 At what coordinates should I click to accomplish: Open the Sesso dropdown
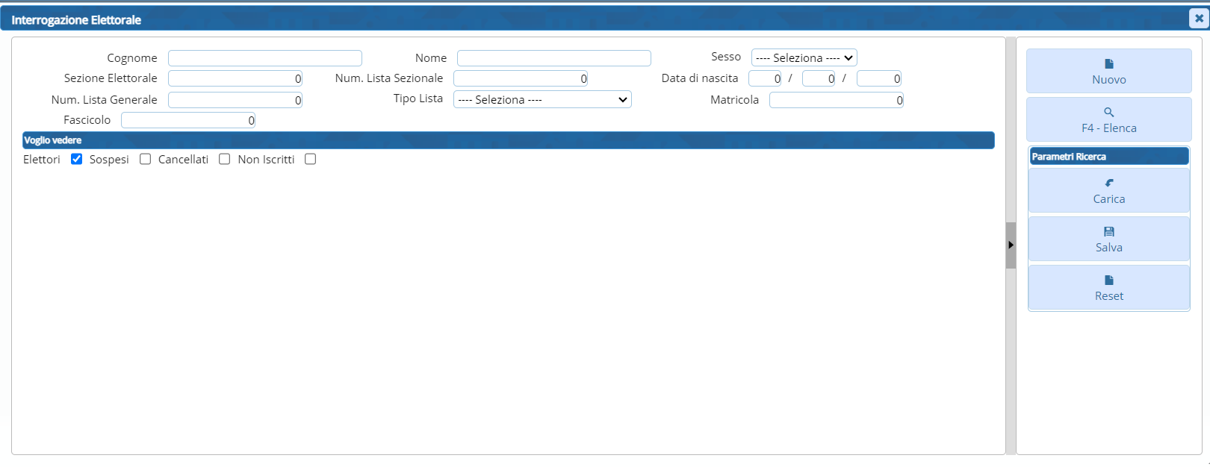click(x=804, y=57)
